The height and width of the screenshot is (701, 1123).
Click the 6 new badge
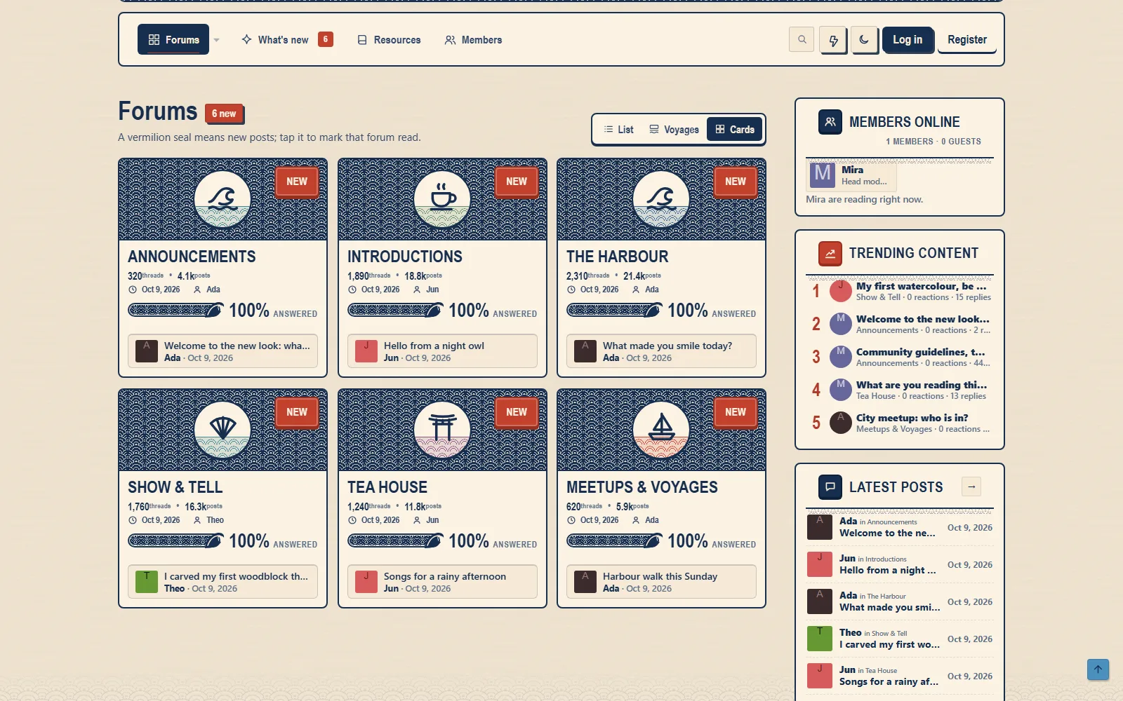224,114
